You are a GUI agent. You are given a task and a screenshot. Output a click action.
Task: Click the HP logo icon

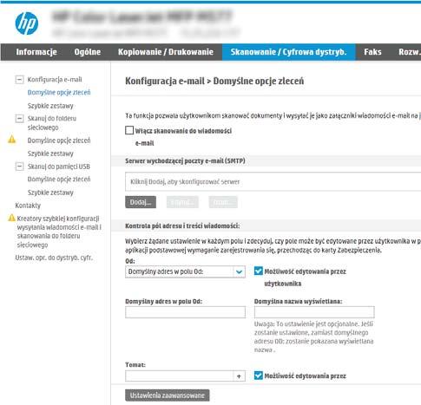tap(26, 23)
